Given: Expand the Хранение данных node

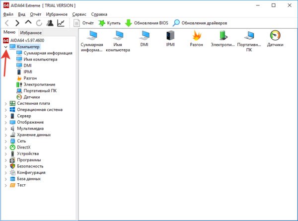Looking at the screenshot, I should tap(5, 135).
